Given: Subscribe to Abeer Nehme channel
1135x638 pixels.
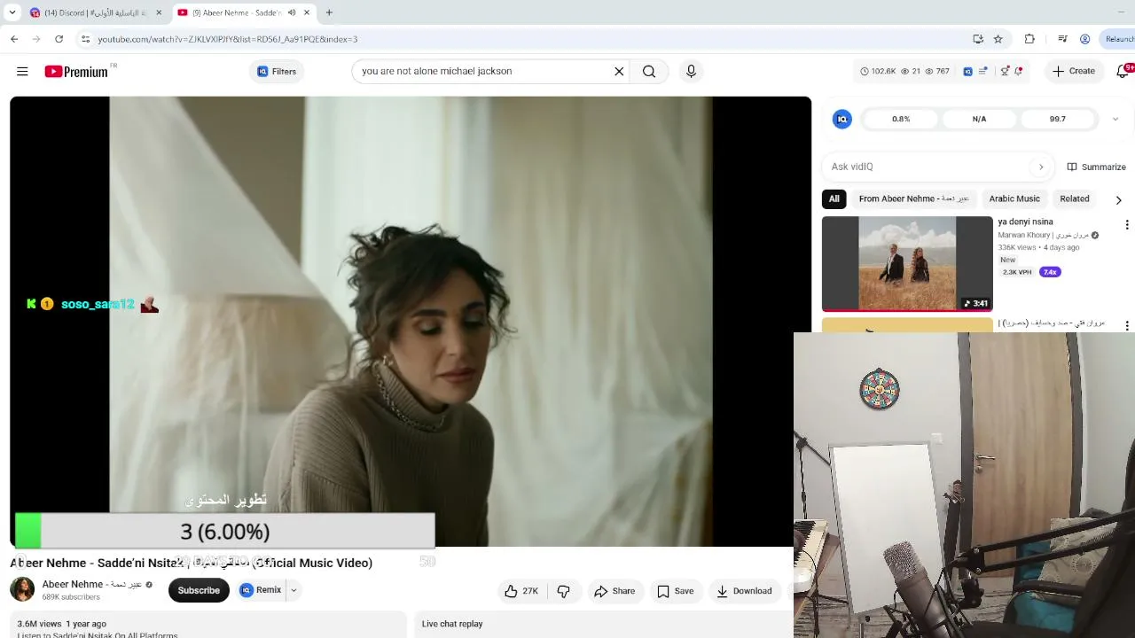Looking at the screenshot, I should (199, 590).
